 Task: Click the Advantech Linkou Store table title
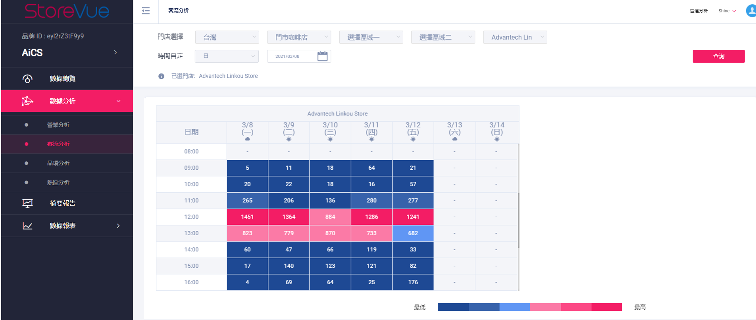(337, 114)
